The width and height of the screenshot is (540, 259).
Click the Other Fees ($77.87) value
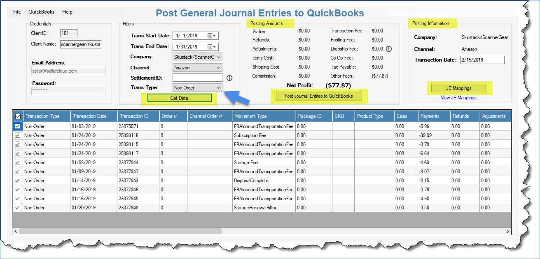380,76
